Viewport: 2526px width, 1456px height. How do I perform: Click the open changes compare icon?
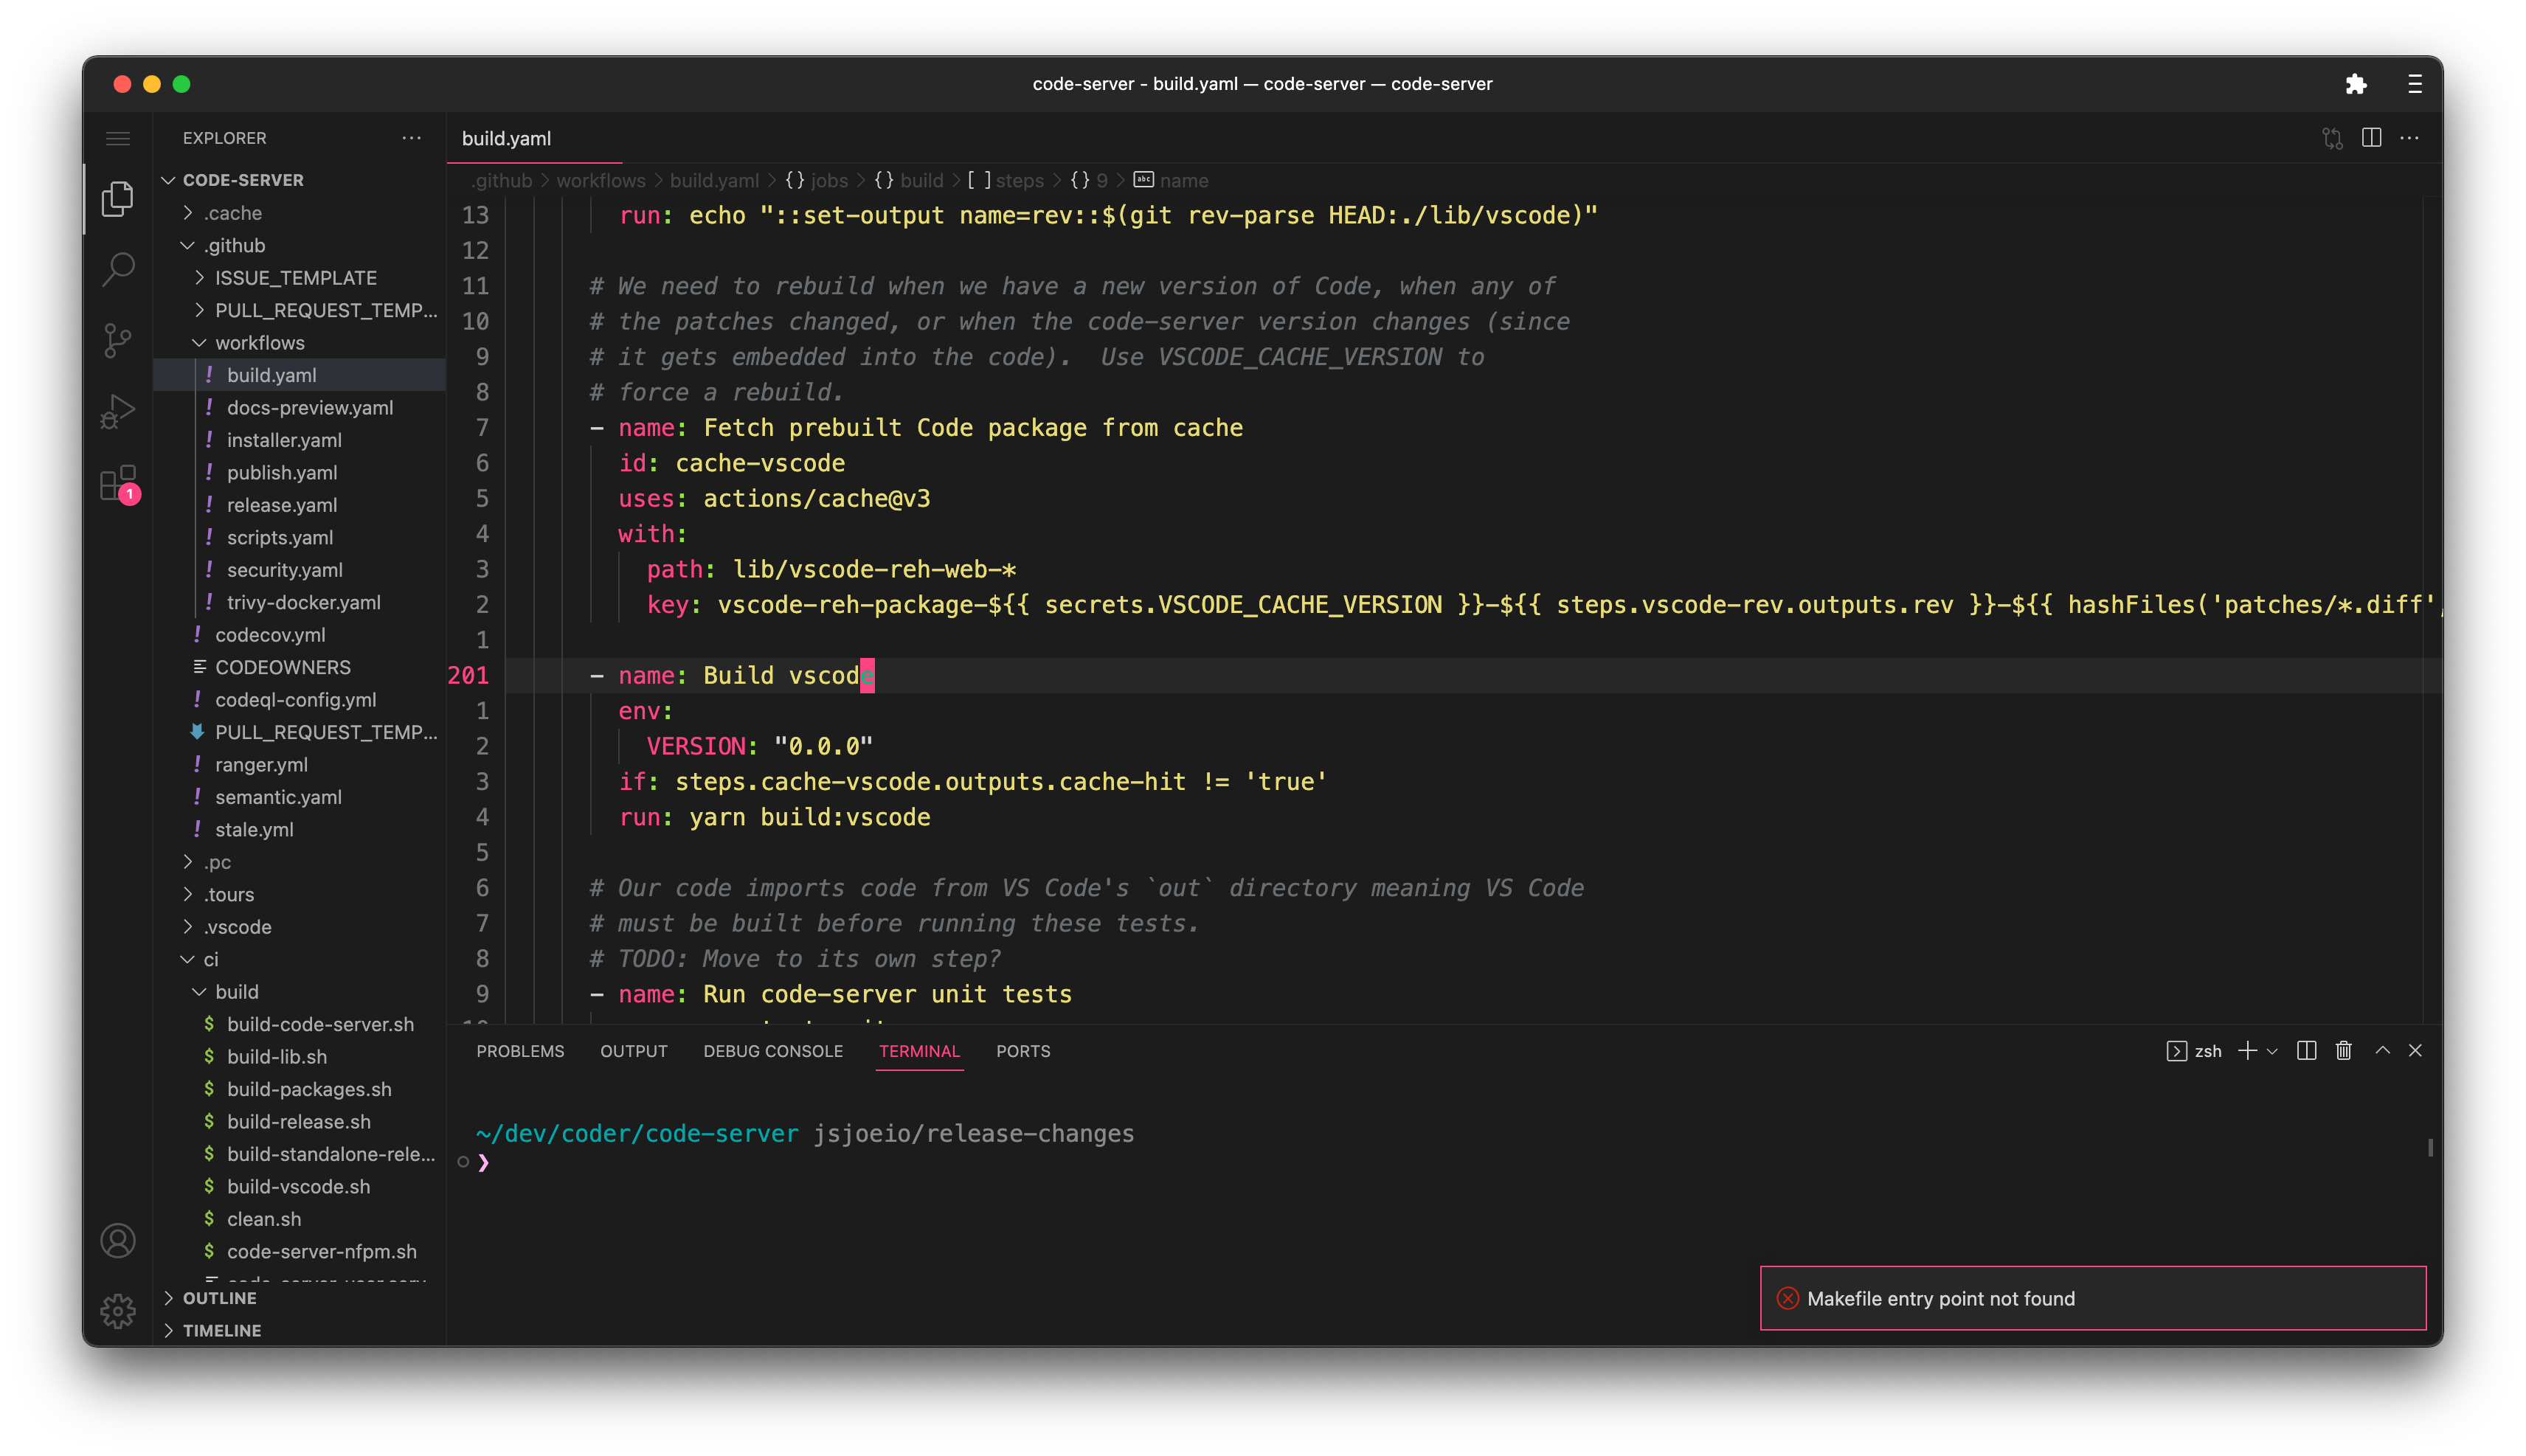(x=2332, y=138)
